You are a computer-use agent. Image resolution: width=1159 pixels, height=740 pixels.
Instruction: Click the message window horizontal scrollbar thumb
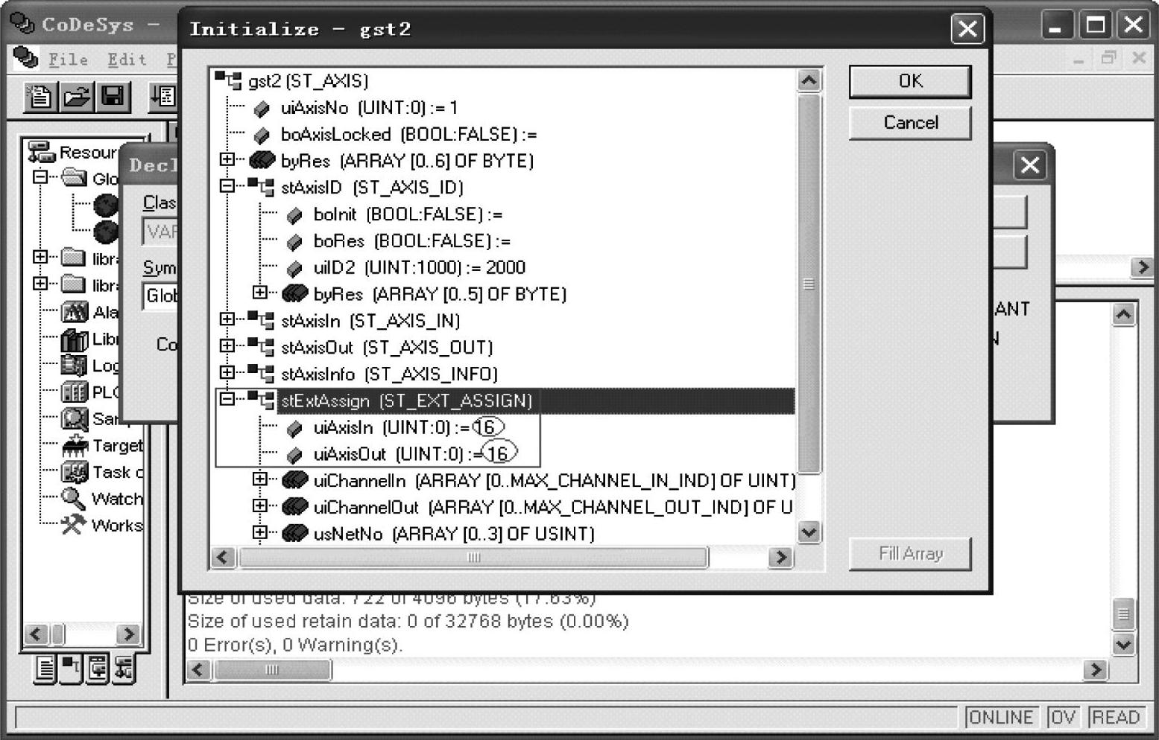(x=272, y=670)
